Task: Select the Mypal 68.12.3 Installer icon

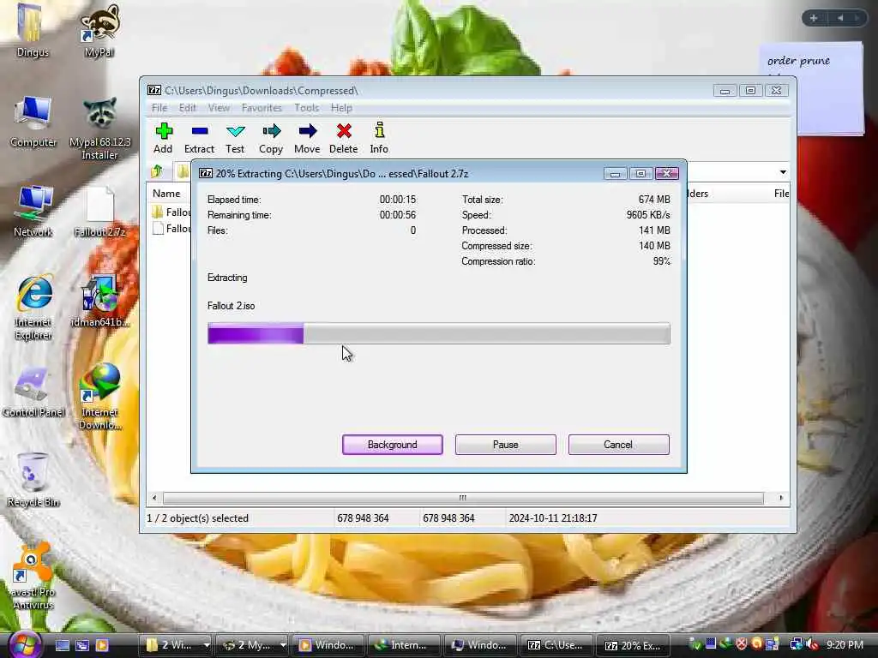Action: click(99, 129)
